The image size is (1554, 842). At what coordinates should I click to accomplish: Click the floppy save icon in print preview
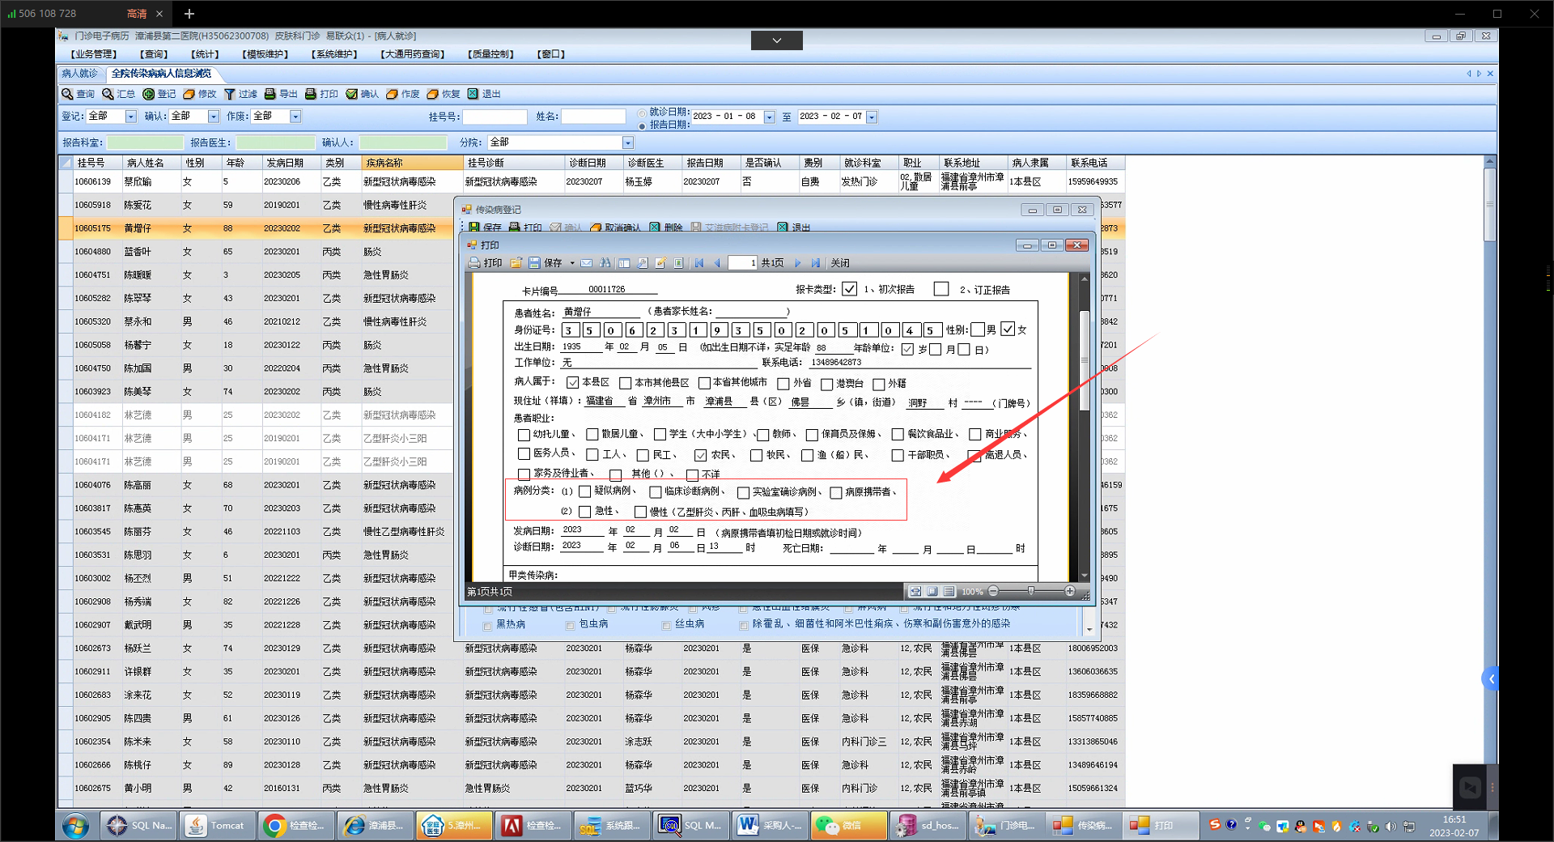534,263
